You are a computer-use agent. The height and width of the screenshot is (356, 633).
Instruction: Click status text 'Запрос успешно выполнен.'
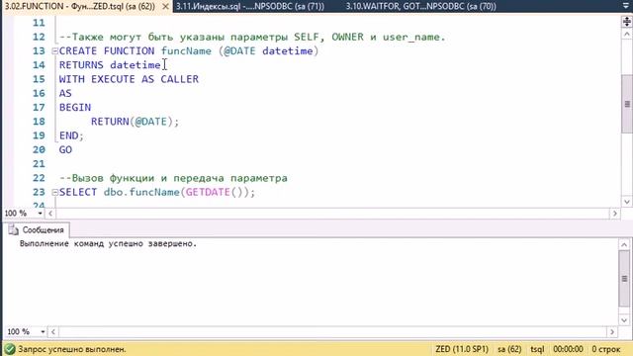(x=72, y=349)
